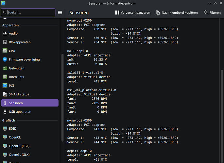Open the EDID page under Grafisch
224x163 pixels.
(x=13, y=128)
